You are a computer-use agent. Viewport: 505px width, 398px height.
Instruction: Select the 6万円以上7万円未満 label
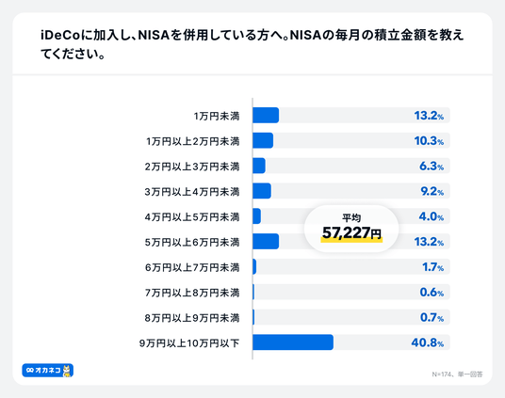click(192, 267)
